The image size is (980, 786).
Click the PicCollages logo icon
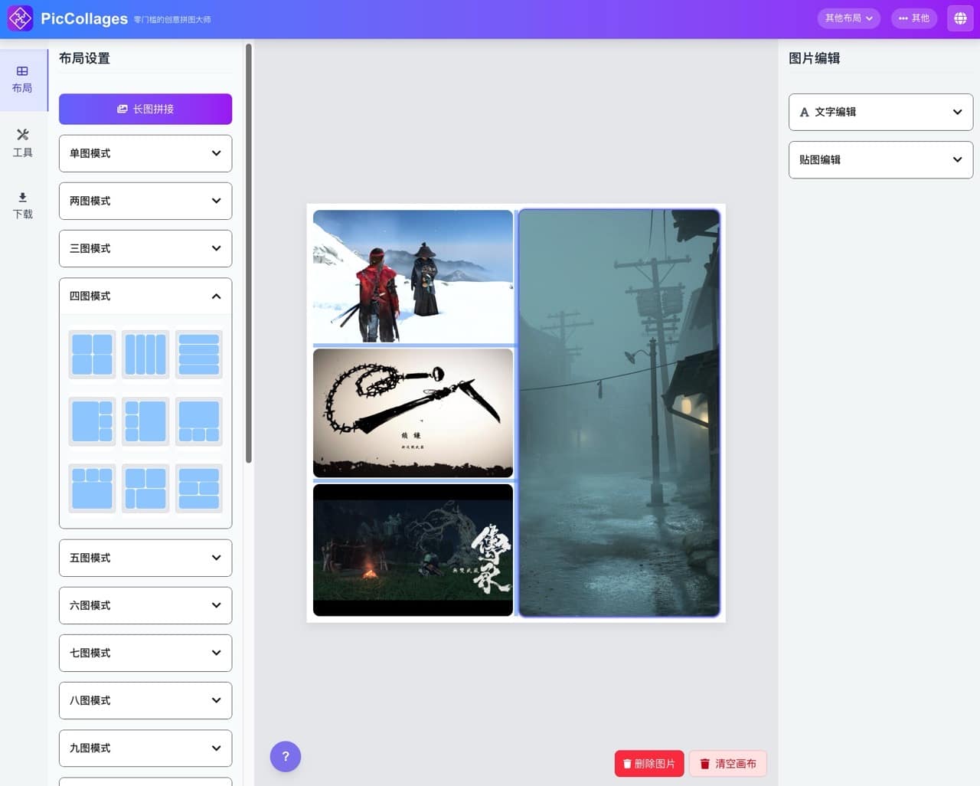[x=20, y=18]
